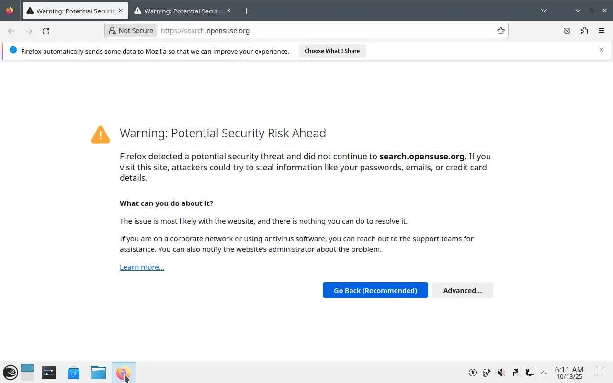This screenshot has width=613, height=383.
Task: Open the List all tabs dropdown
Action: click(544, 11)
